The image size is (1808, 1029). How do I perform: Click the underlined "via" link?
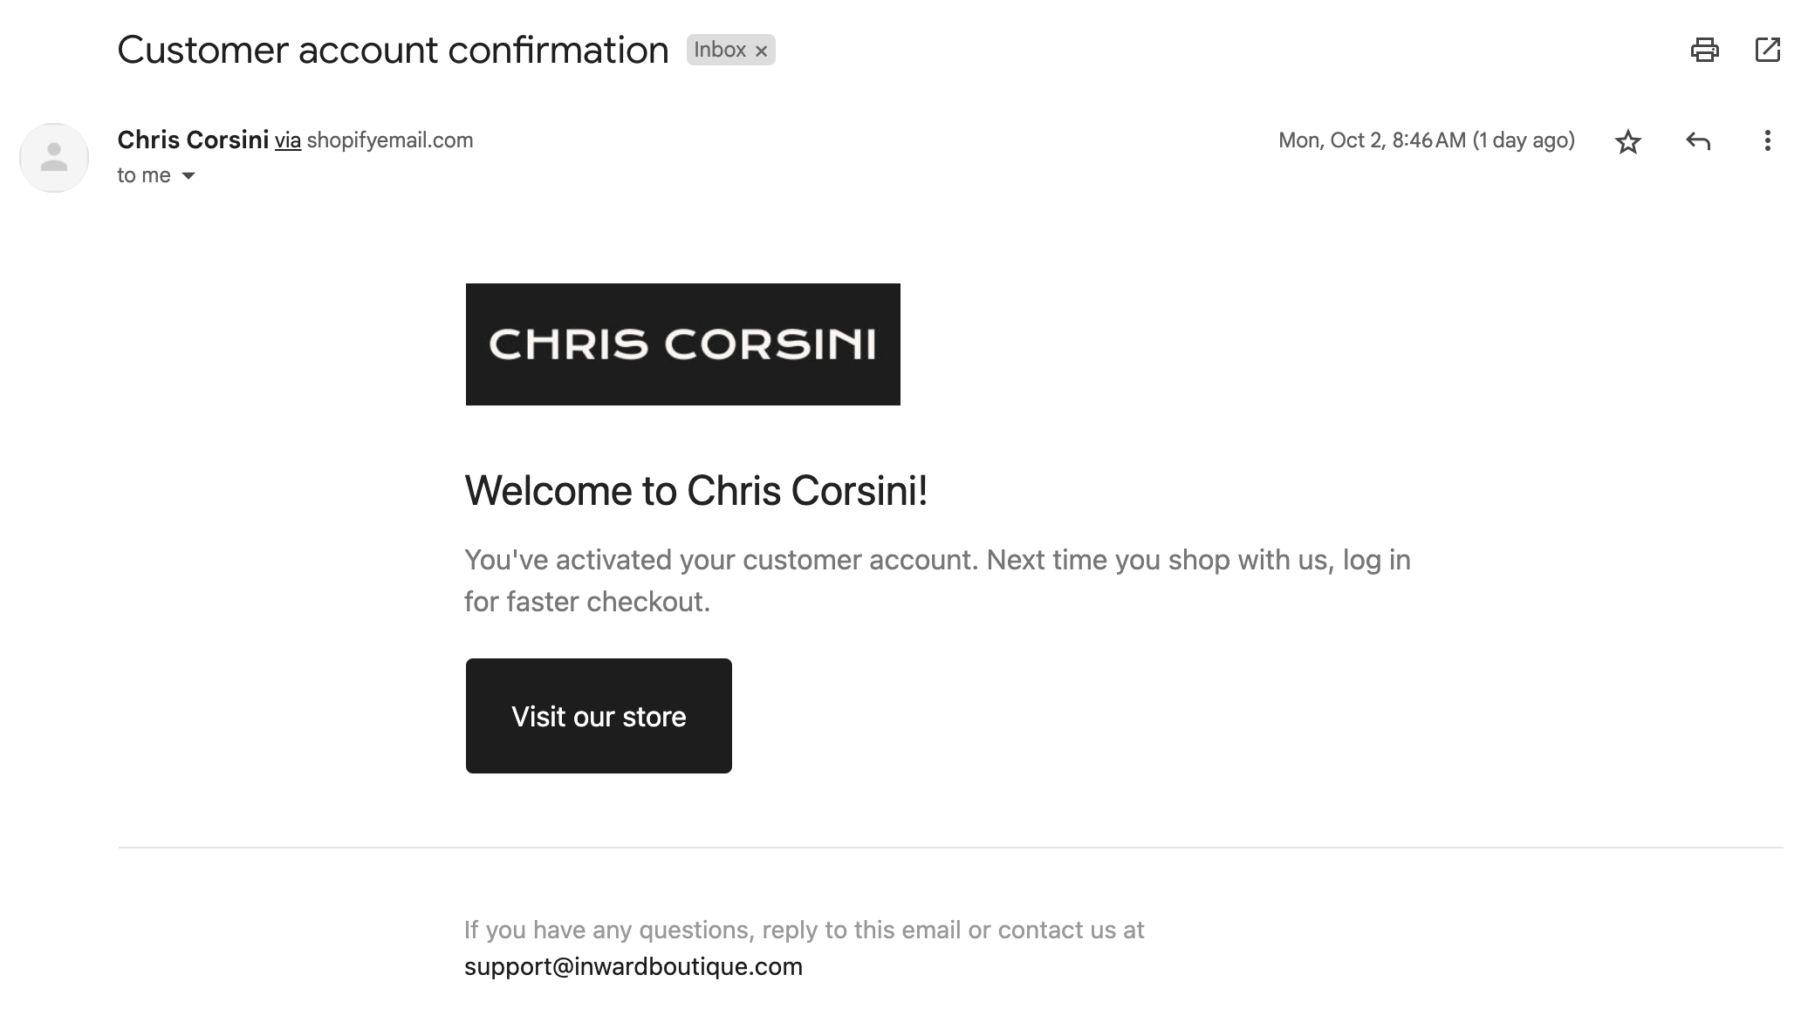coord(288,141)
